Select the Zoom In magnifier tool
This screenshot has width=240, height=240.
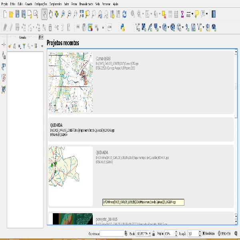pos(63,14)
